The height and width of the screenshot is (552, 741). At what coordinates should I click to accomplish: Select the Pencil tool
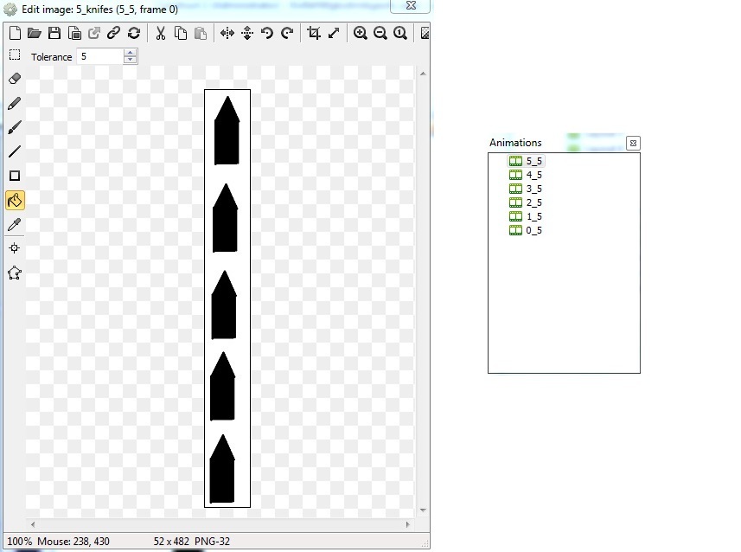tap(14, 103)
